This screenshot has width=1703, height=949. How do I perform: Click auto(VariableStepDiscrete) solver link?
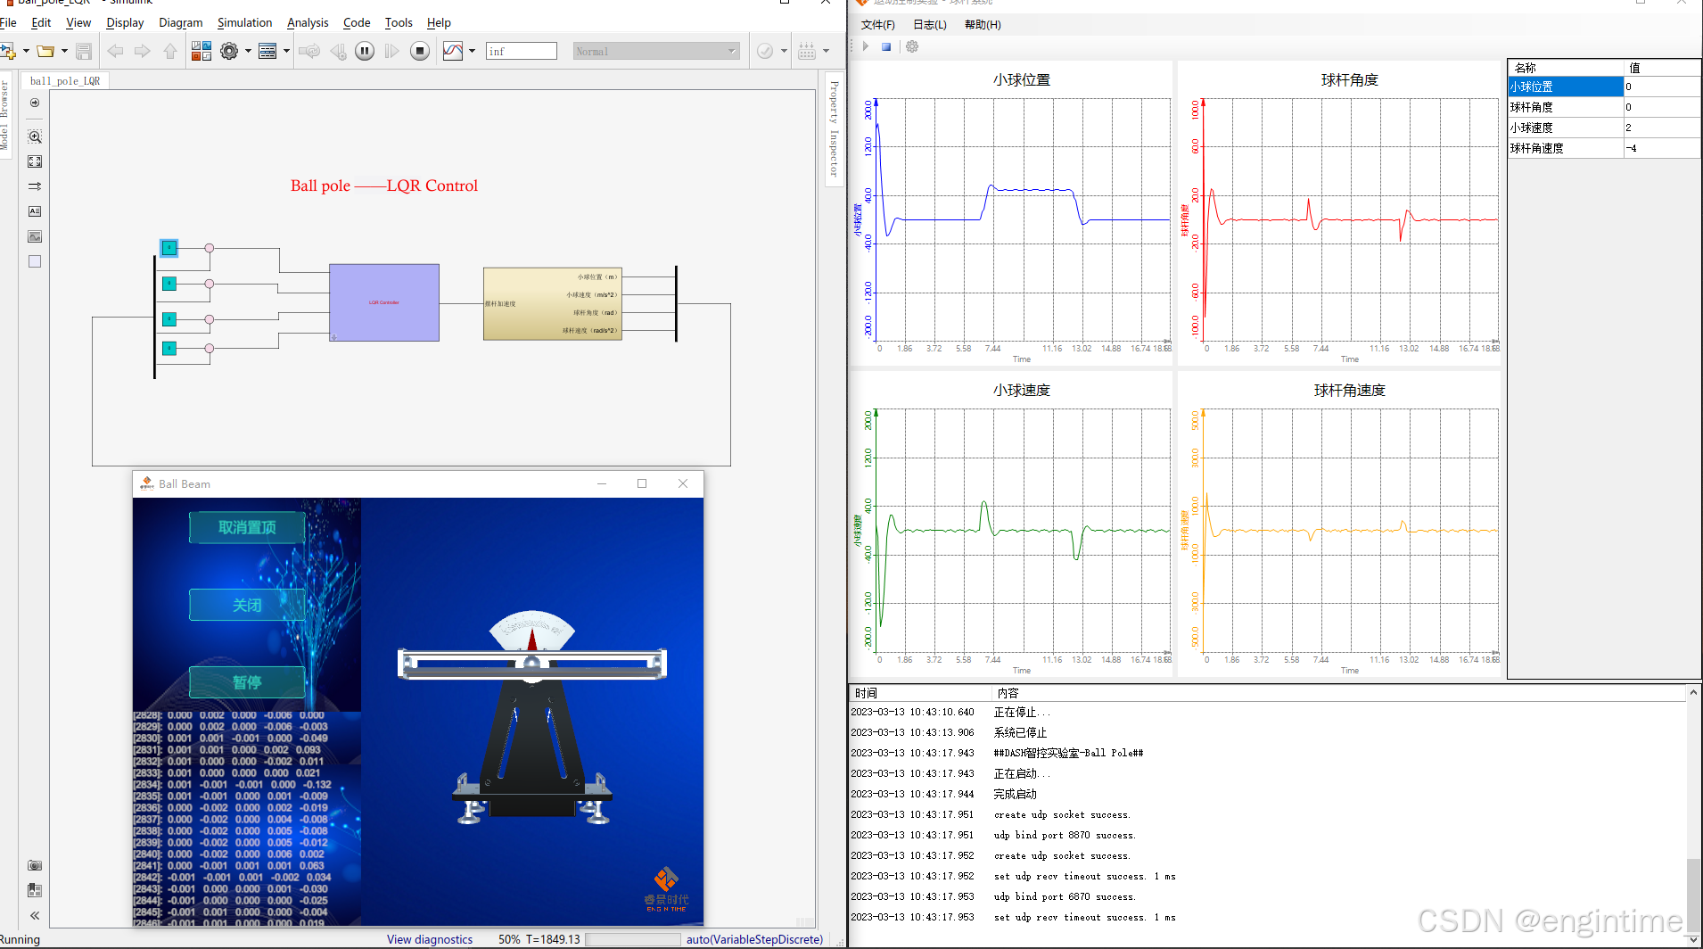(754, 939)
